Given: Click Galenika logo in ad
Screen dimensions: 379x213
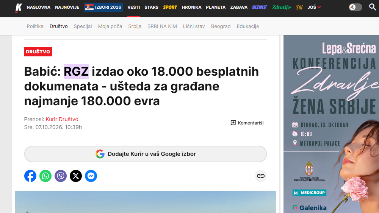Looking at the screenshot, I should [x=309, y=208].
